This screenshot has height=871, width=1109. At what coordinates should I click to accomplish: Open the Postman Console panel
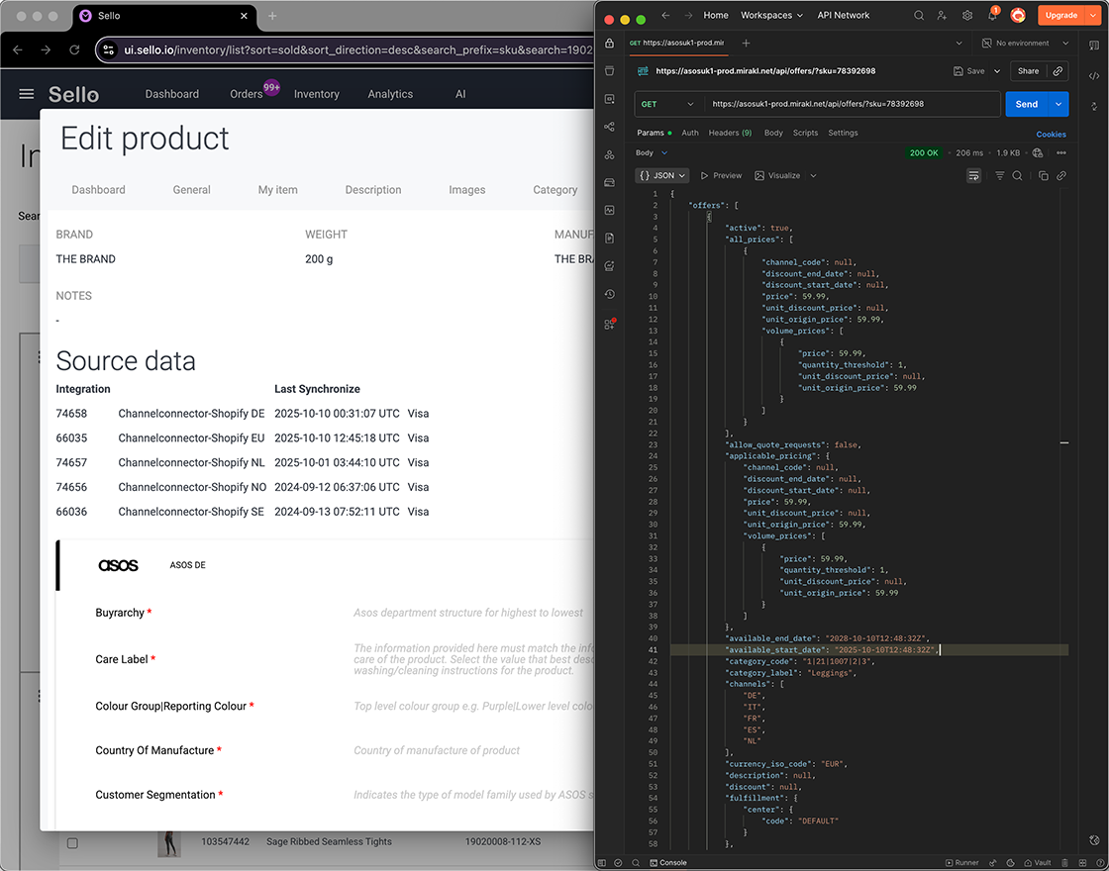coord(669,862)
